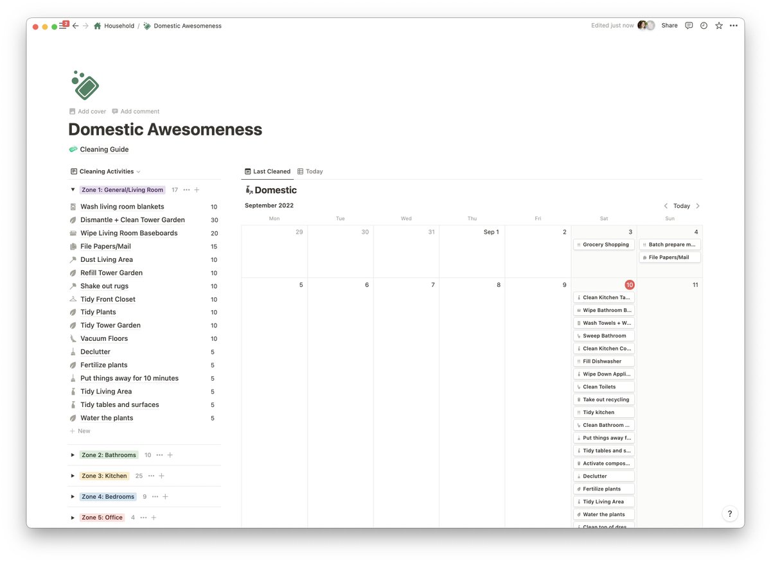Viewport: 771px width, 563px height.
Task: Open the Grocery Shopping calendar entry
Action: [604, 245]
